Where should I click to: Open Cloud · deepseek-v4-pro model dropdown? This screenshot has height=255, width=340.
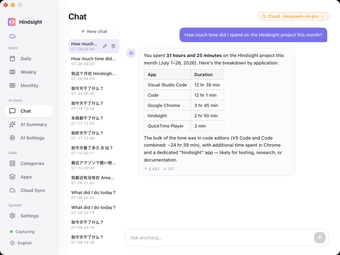tap(293, 16)
